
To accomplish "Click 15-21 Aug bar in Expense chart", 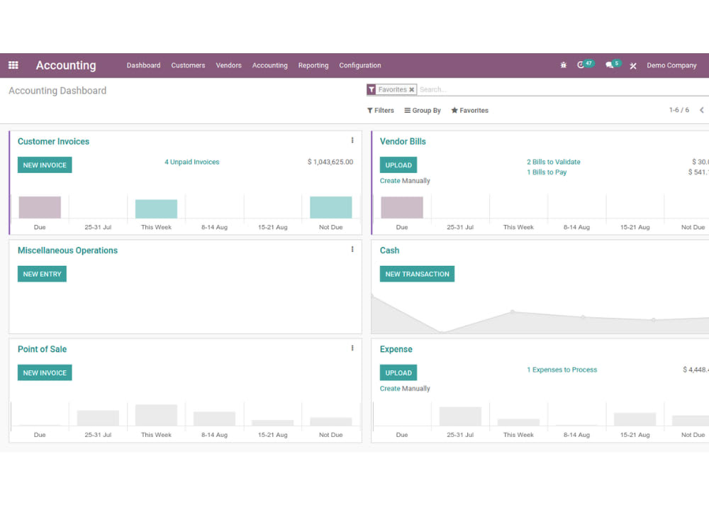I will [x=635, y=419].
